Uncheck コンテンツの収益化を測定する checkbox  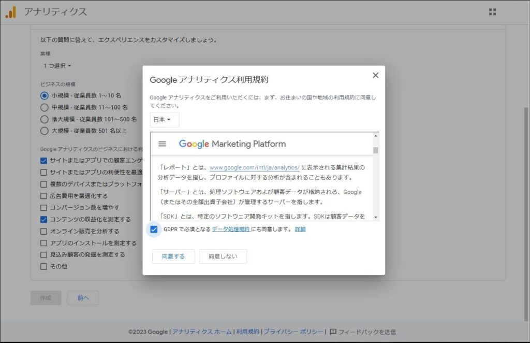point(43,220)
